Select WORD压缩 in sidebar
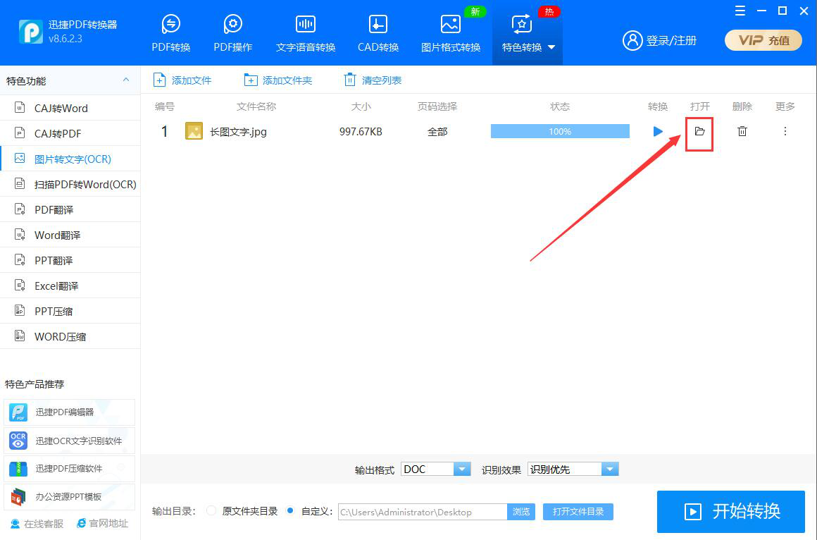This screenshot has width=817, height=540. point(70,336)
